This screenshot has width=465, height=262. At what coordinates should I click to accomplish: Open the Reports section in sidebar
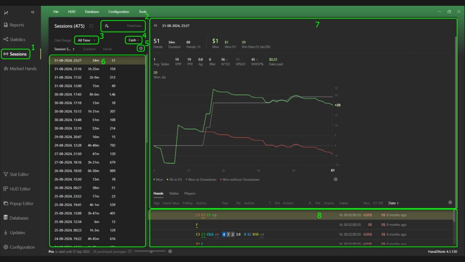pos(16,25)
